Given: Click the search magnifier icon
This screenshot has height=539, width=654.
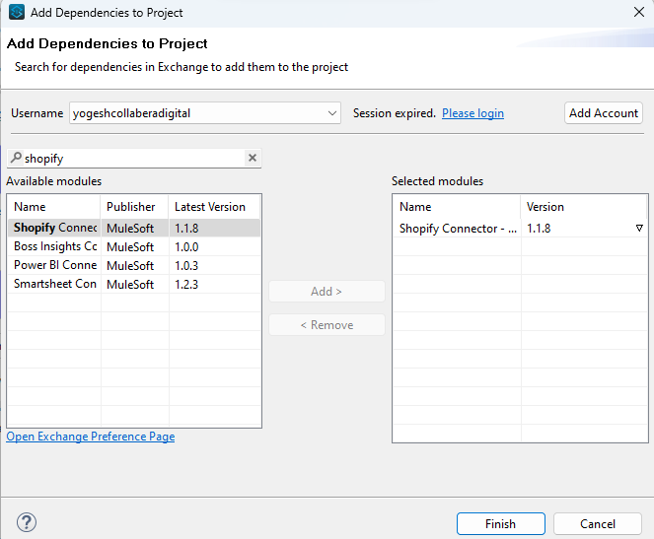Looking at the screenshot, I should click(x=15, y=158).
